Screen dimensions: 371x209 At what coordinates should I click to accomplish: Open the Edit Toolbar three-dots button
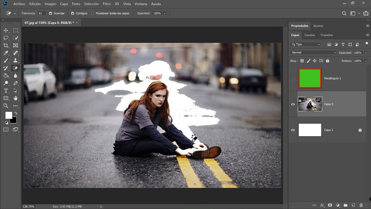click(15, 106)
